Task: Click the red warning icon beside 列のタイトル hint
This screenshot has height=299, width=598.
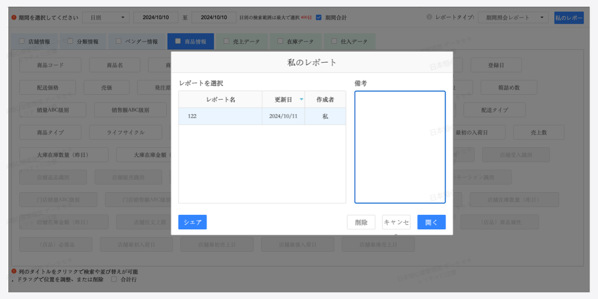Action: click(14, 271)
